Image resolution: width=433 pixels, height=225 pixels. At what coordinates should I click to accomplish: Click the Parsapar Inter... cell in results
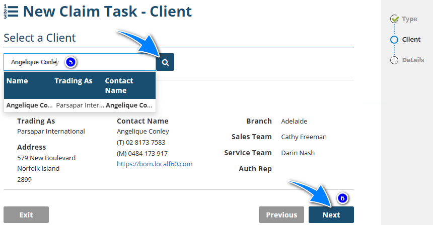pos(80,105)
